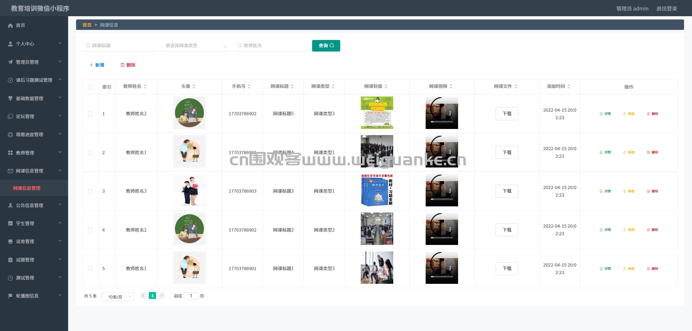This screenshot has width=692, height=331.
Task: Download file for 网课标题2 row
Action: pos(507,230)
